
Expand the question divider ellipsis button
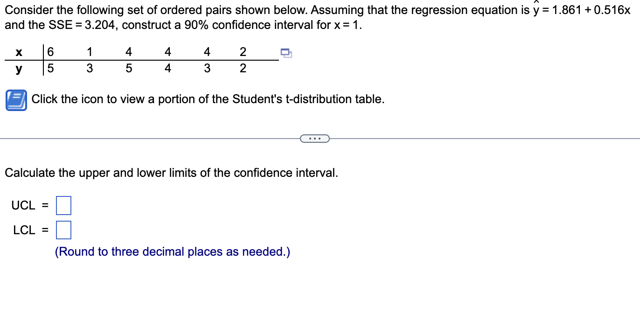tap(315, 138)
